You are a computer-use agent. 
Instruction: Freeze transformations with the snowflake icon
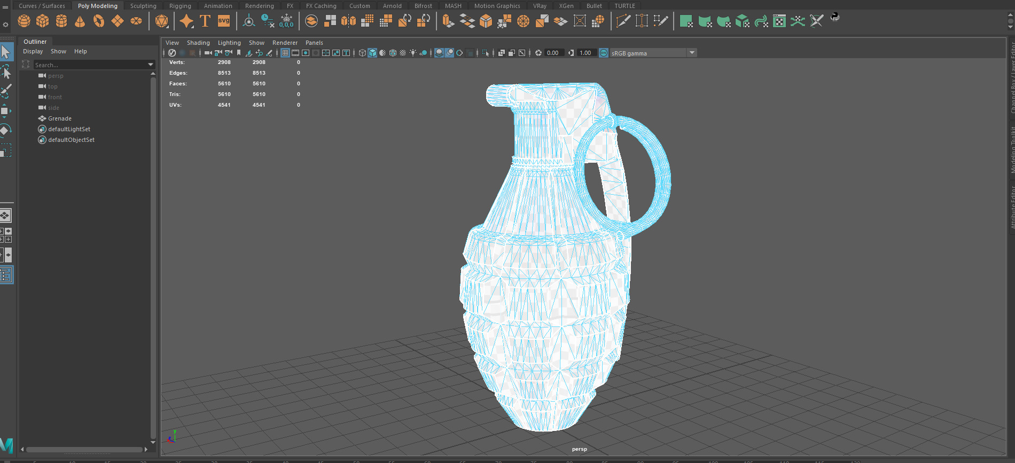tap(286, 21)
